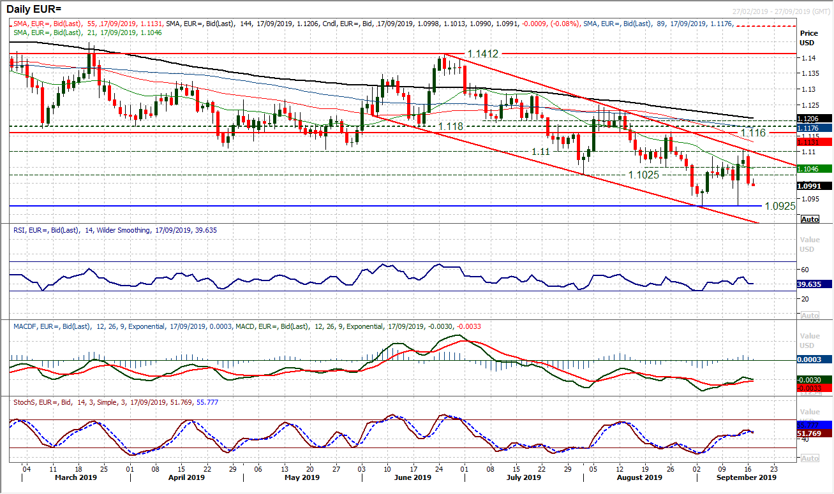This screenshot has height=494, width=834.
Task: Click the blue 1.1176 SMA price tag
Action: tap(815, 127)
